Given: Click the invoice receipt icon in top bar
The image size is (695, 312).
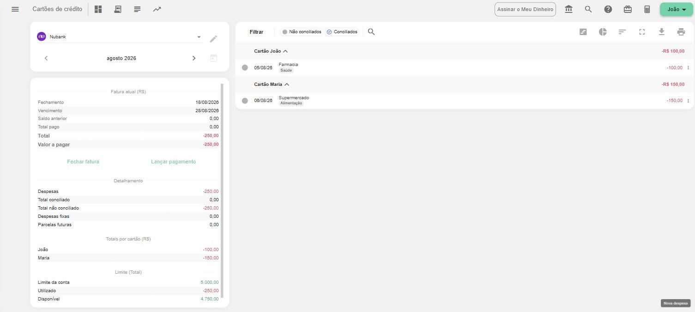Looking at the screenshot, I should pyautogui.click(x=118, y=9).
